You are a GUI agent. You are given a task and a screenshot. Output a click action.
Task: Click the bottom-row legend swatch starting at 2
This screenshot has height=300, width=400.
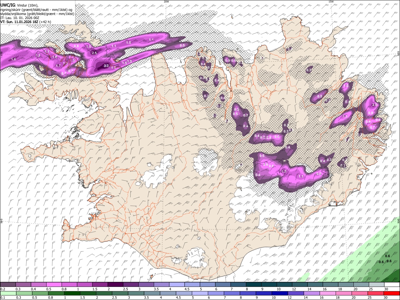[104, 293]
